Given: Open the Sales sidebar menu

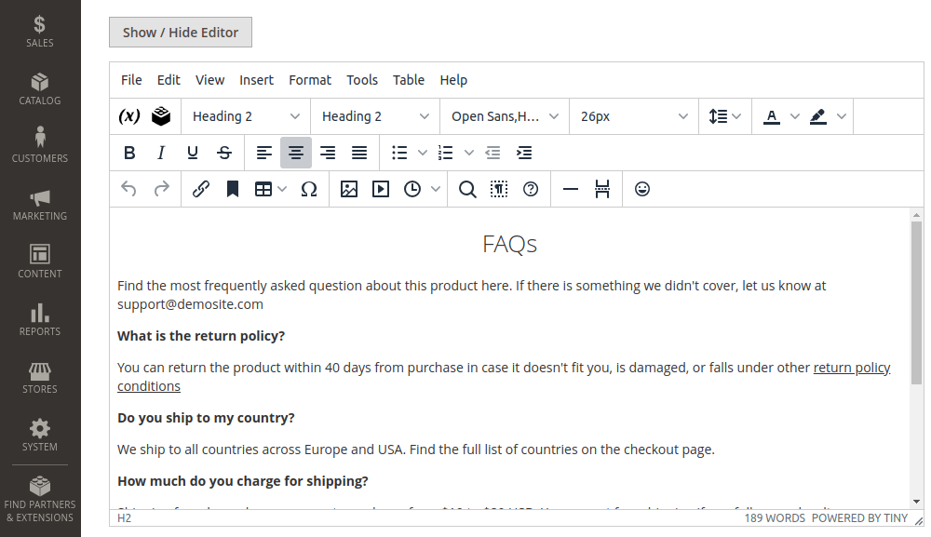Looking at the screenshot, I should [x=40, y=30].
